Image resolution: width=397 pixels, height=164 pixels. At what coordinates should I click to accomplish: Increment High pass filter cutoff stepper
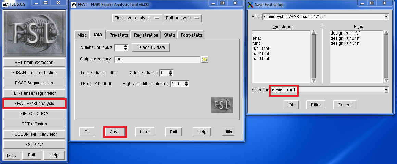point(187,83)
